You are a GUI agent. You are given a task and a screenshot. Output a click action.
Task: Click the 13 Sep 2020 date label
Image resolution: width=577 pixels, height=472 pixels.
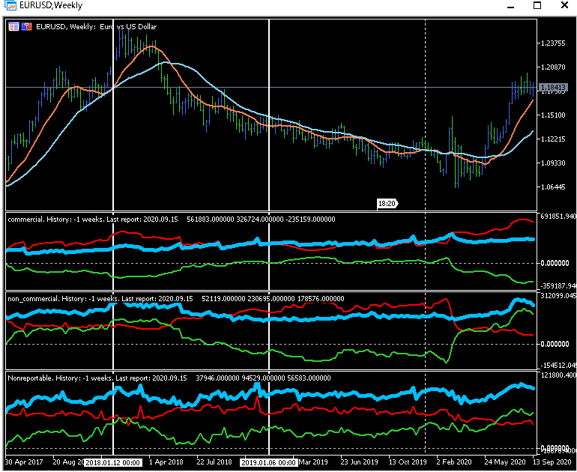tap(552, 462)
